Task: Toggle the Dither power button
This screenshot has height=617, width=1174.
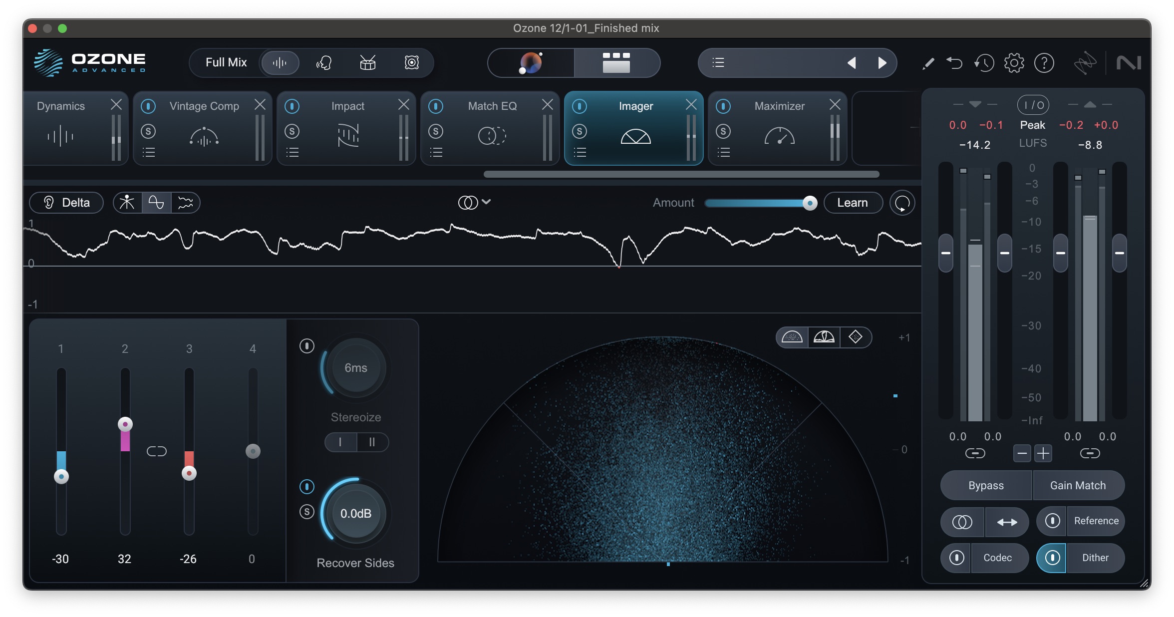Action: 1052,558
